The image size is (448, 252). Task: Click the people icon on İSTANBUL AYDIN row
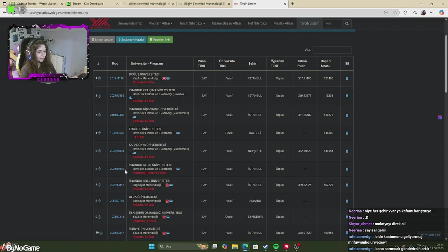tap(178, 169)
